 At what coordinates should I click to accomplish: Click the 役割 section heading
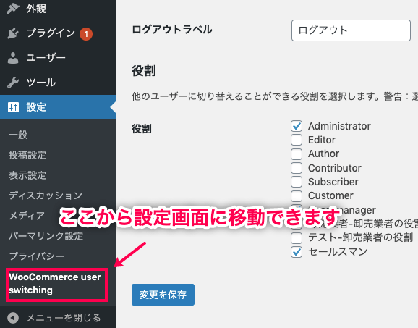144,71
